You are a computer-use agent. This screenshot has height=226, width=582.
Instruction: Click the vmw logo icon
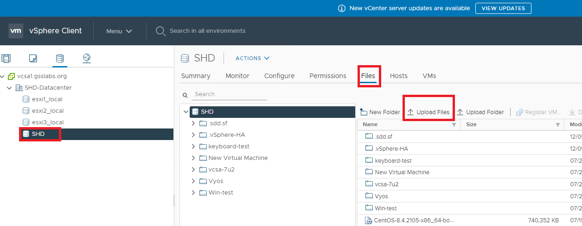point(16,31)
